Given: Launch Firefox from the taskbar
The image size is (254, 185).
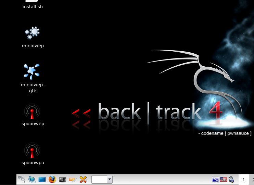Looking at the screenshot, I should (52, 180).
